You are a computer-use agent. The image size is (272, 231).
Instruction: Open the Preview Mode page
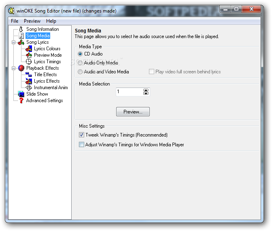(x=48, y=55)
